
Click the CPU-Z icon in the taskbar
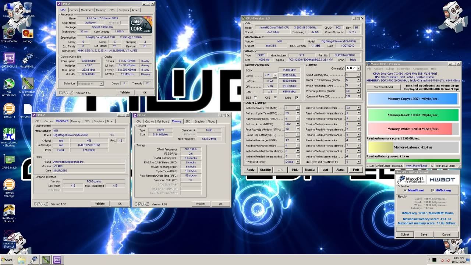[57, 260]
